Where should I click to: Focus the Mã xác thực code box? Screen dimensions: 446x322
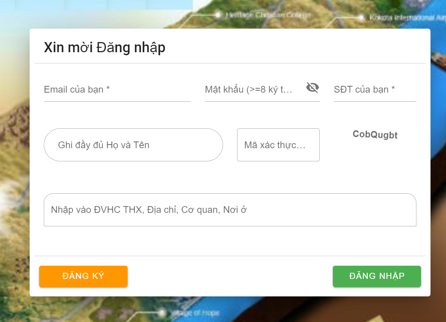[x=278, y=145]
